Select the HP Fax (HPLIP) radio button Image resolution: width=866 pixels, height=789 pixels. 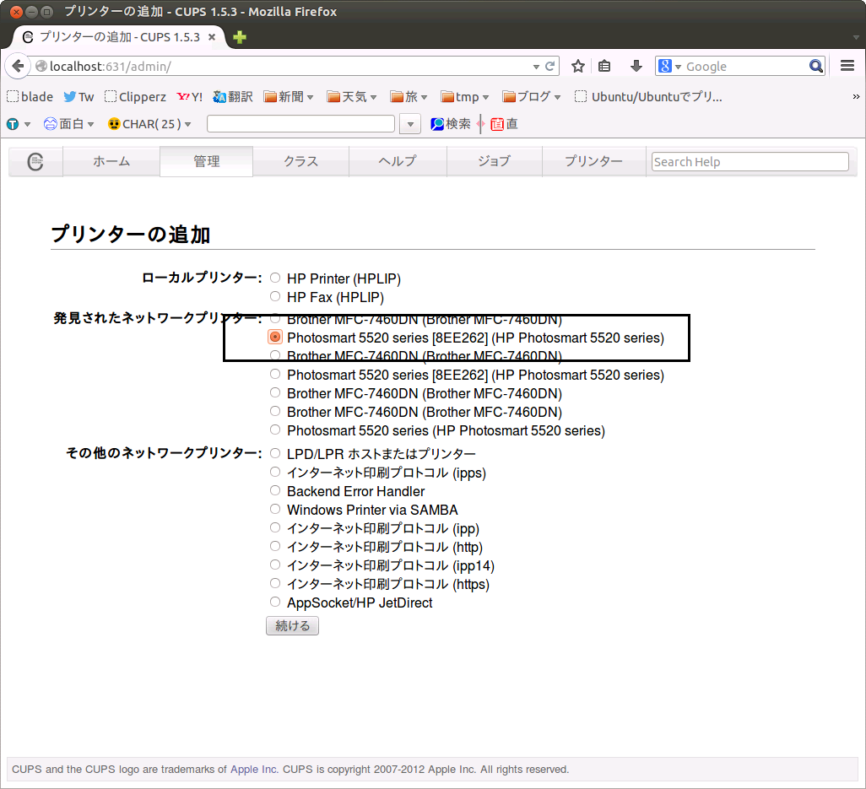[x=275, y=296]
